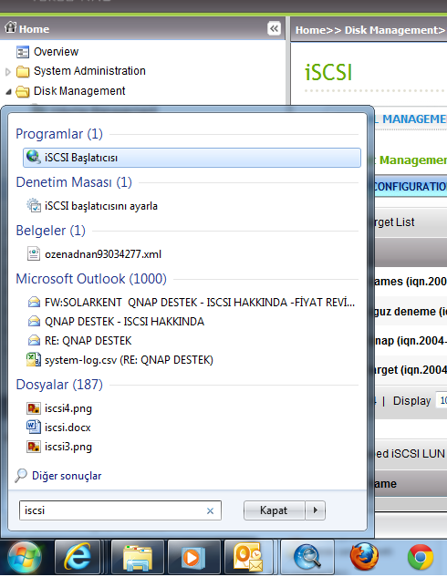The height and width of the screenshot is (577, 447).
Task: Launch Firefox from the taskbar
Action: click(364, 557)
